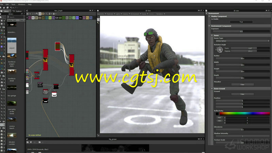Select the large red node in graph center
The width and height of the screenshot is (272, 153).
(71, 65)
